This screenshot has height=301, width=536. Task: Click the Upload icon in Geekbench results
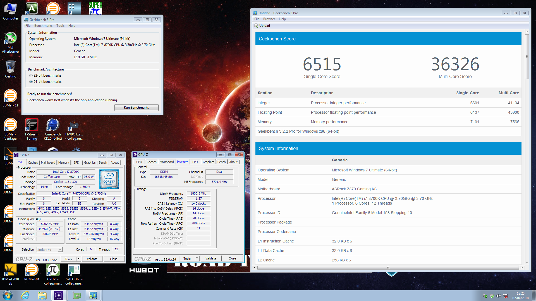(x=256, y=26)
